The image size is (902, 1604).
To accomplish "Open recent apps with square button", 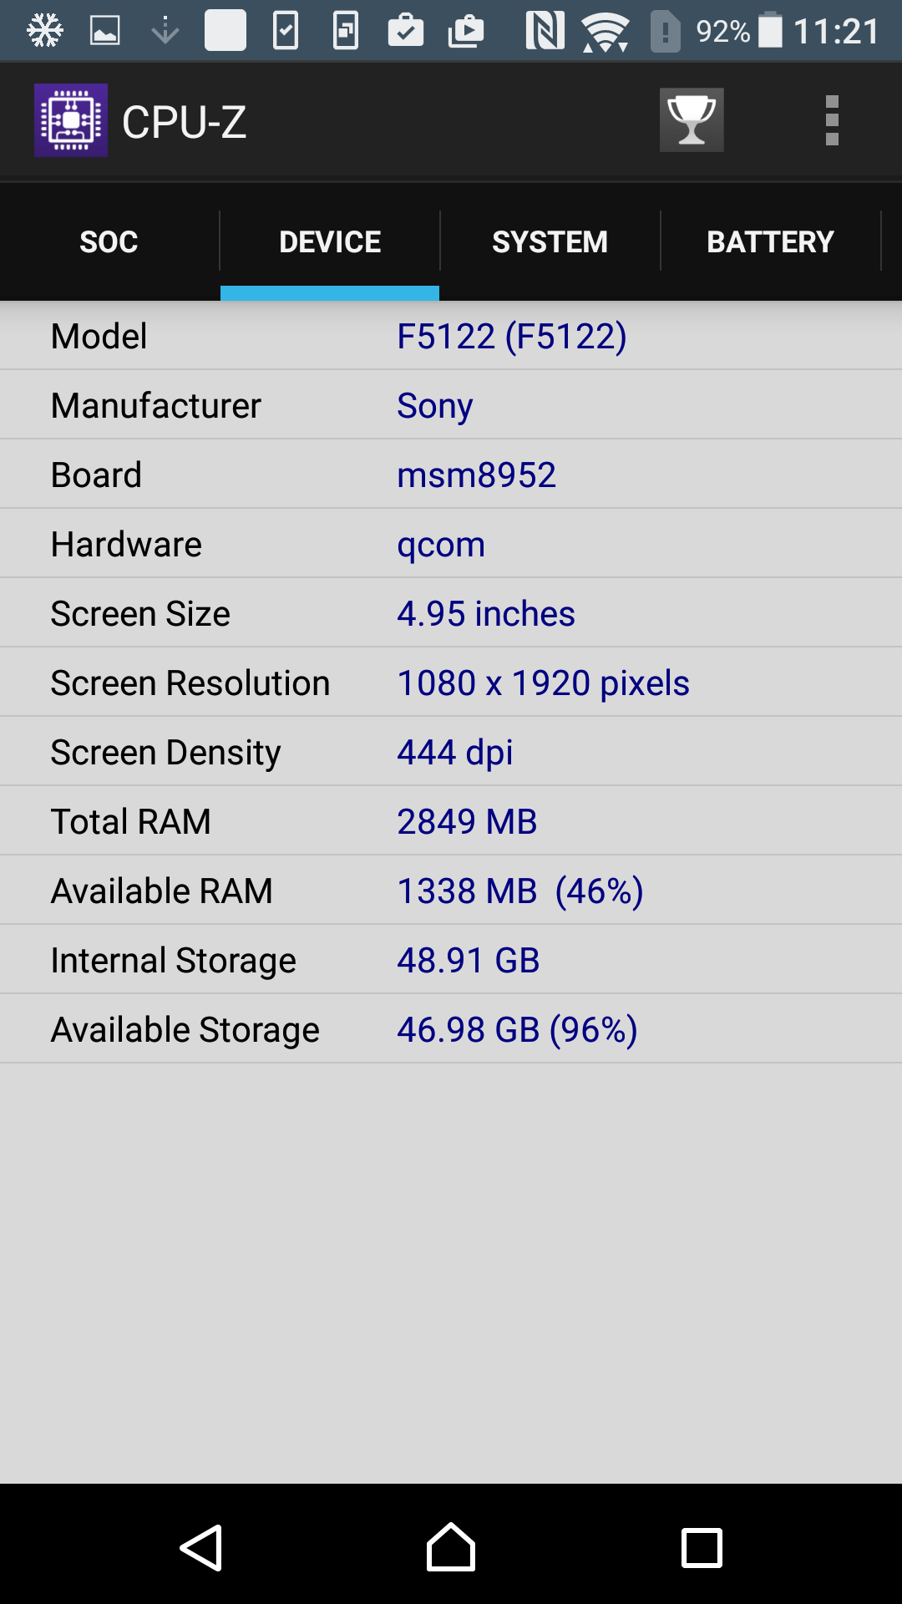I will point(702,1548).
